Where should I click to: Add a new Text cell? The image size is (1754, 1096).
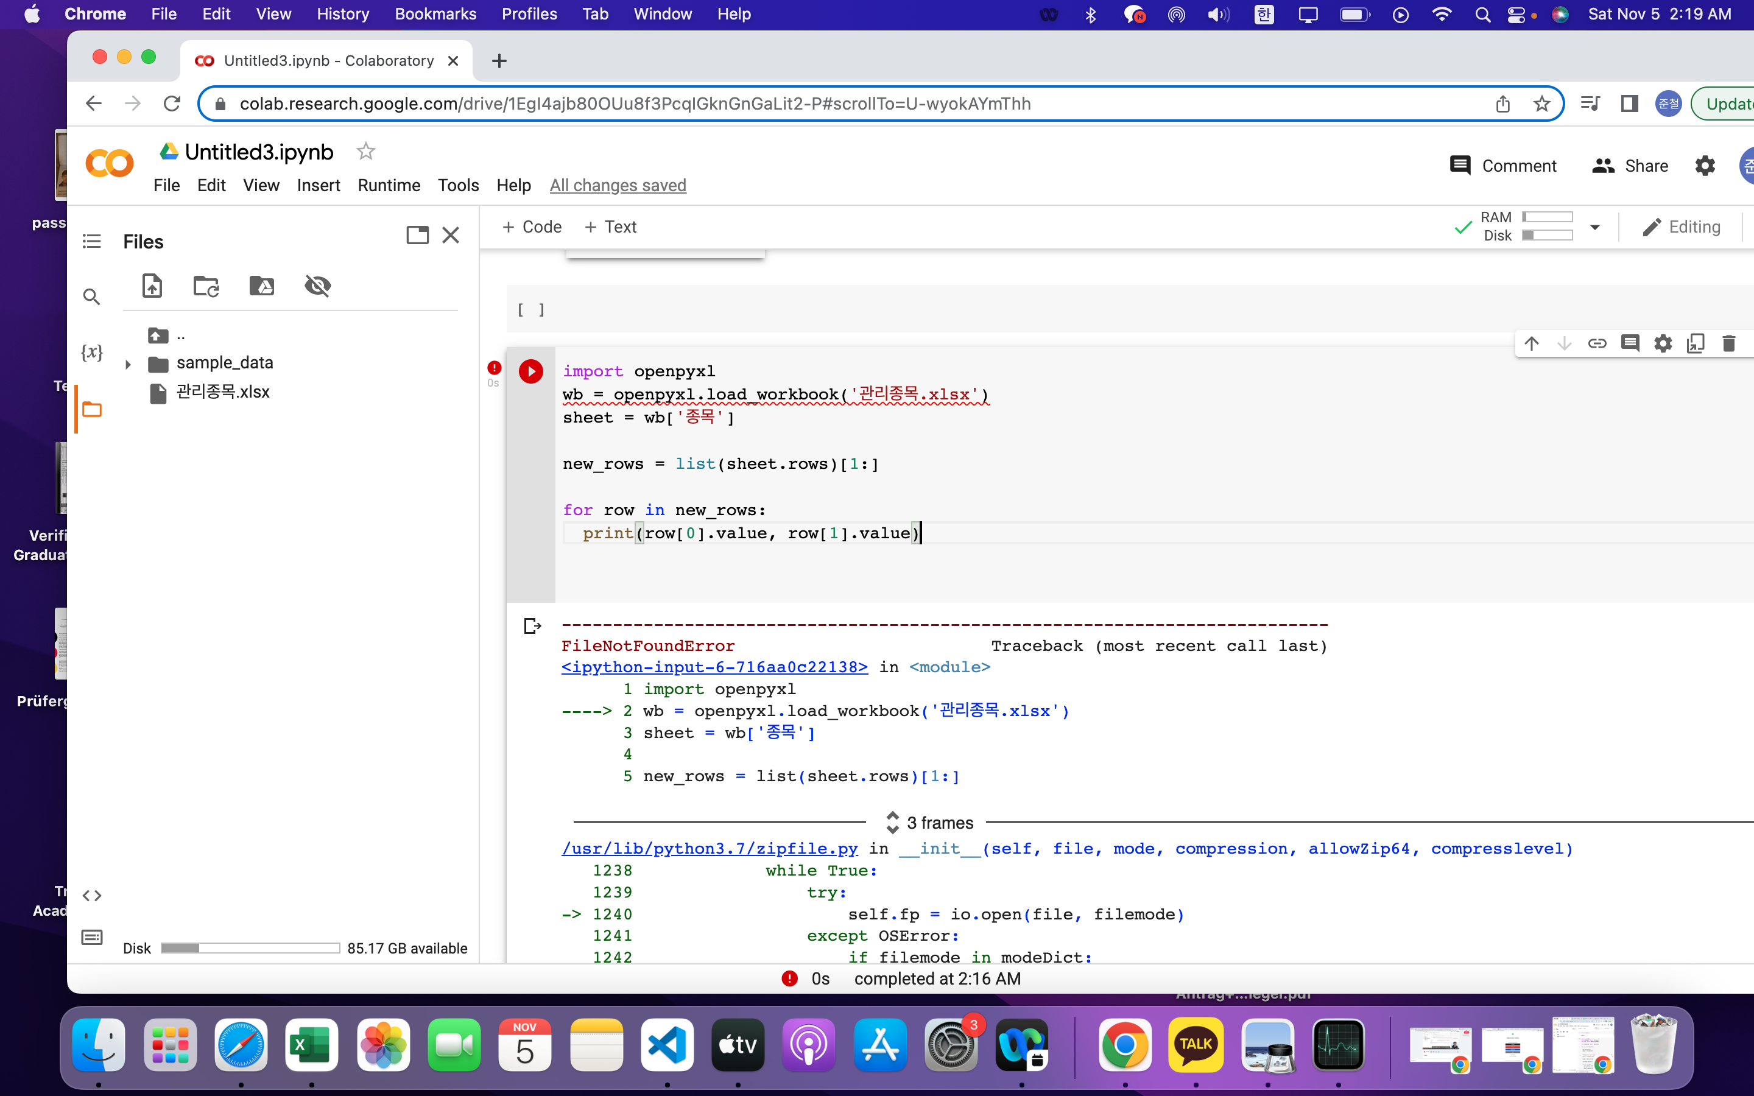coord(610,227)
